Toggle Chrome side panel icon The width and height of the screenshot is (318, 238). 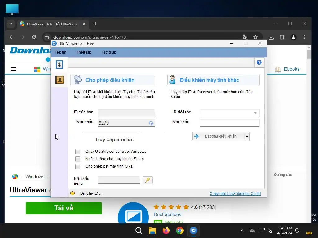282,37
